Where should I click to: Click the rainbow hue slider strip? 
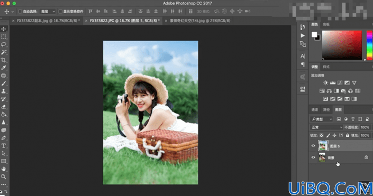click(369, 45)
